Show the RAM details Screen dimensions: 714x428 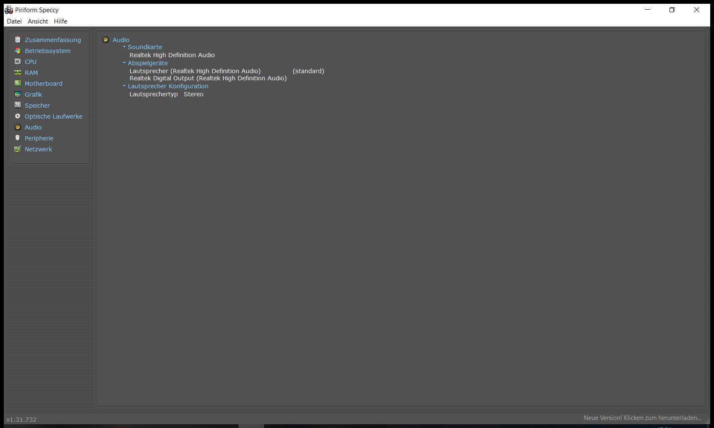31,73
